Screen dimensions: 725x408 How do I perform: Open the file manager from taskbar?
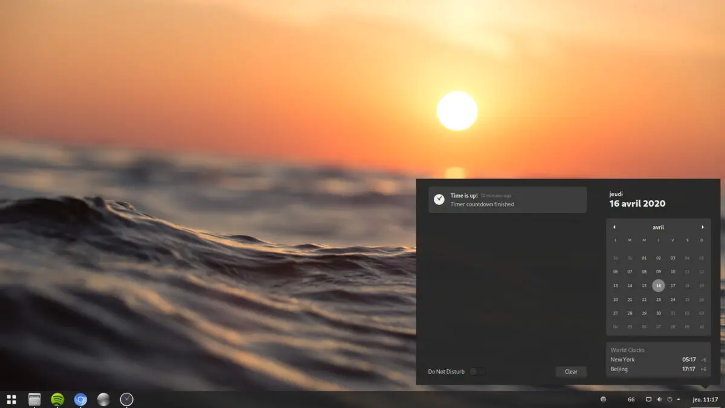(34, 399)
